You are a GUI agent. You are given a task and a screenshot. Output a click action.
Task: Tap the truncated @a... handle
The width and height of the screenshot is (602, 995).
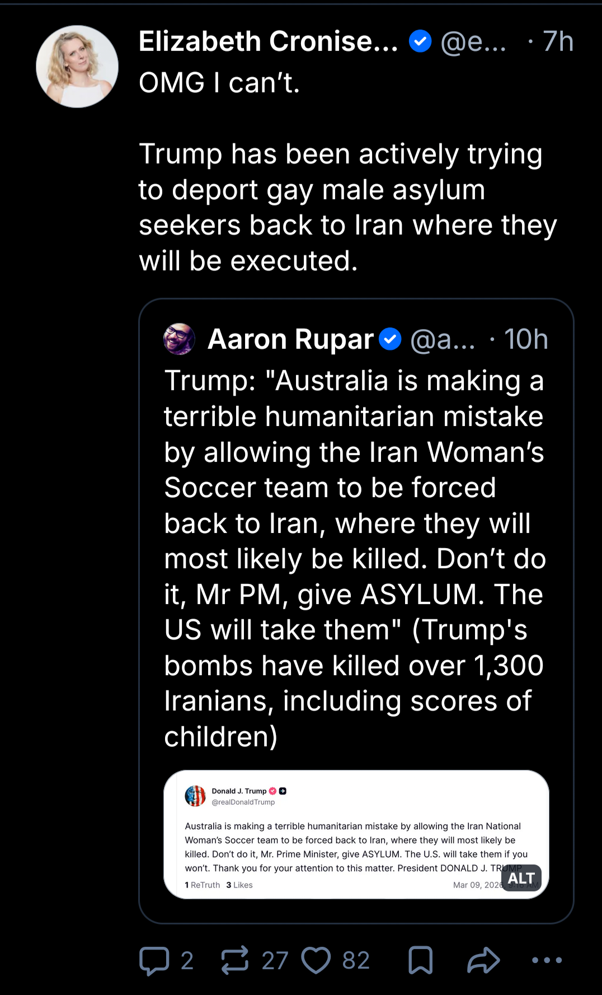tap(443, 340)
